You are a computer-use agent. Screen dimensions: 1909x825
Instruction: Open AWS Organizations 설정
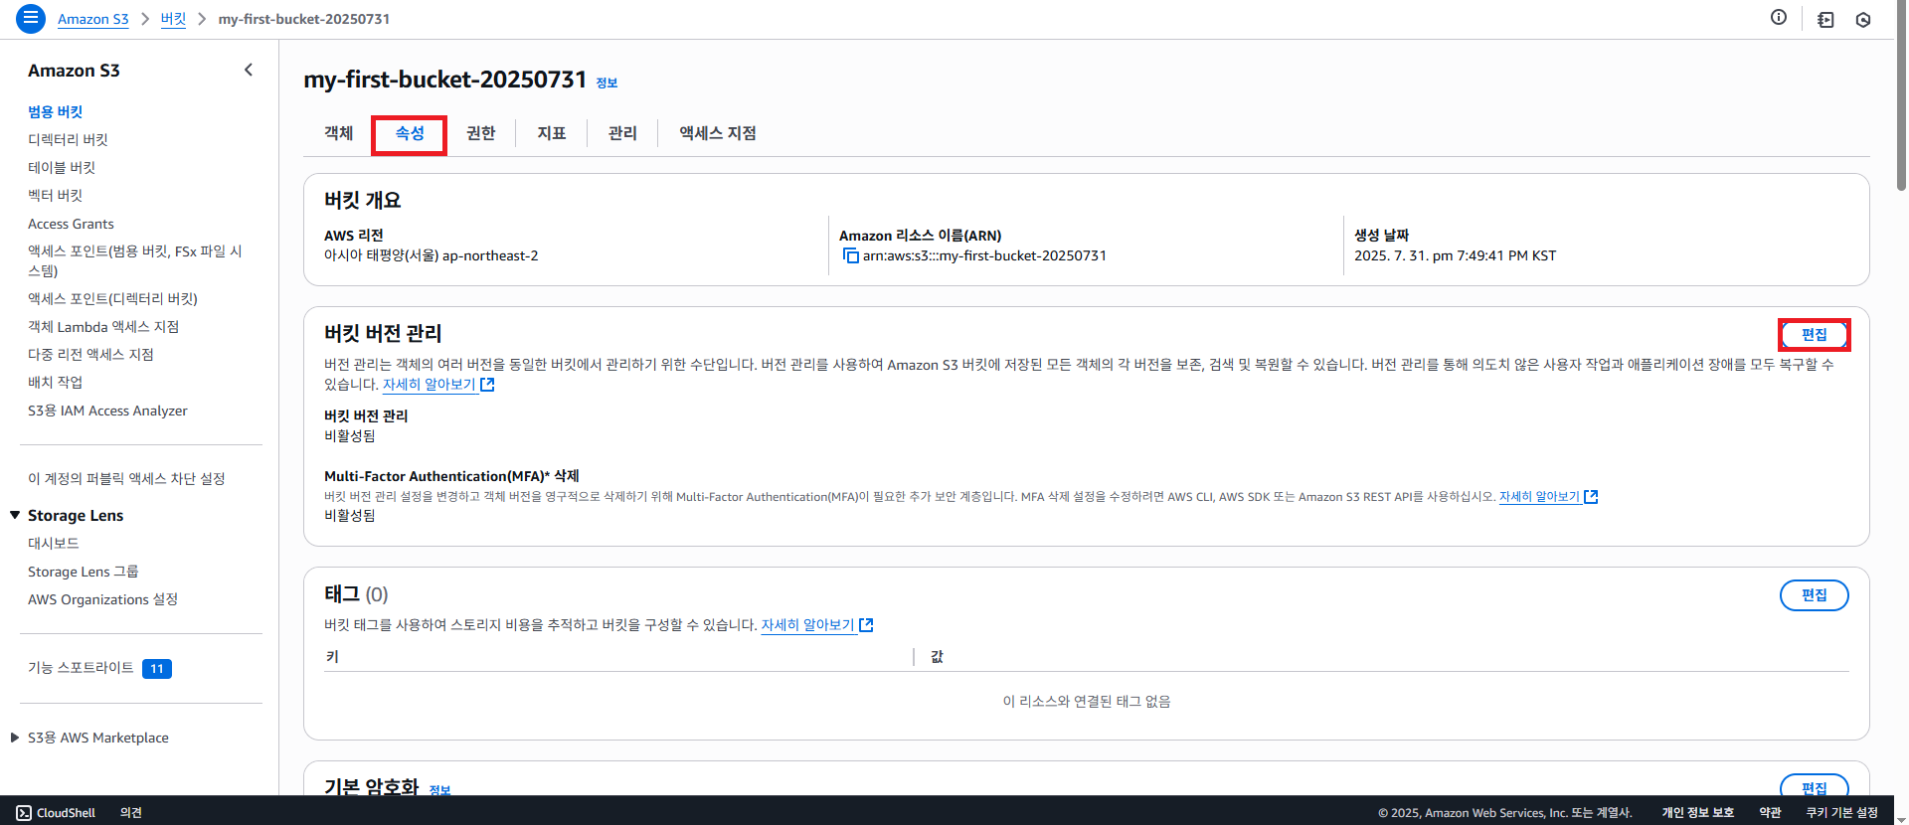click(x=103, y=599)
